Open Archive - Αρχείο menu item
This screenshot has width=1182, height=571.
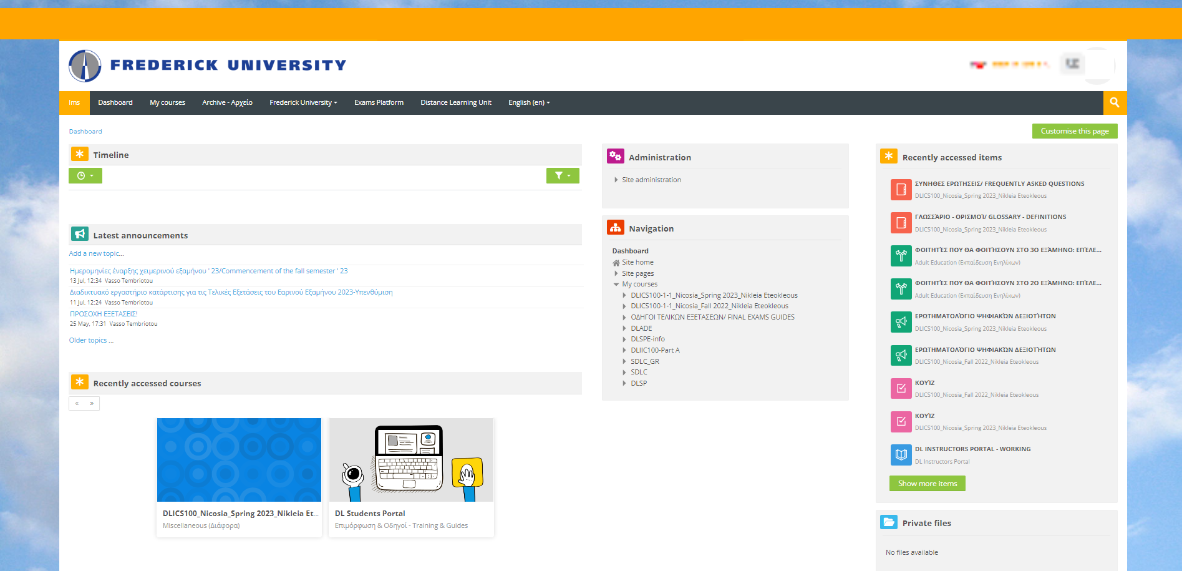[x=227, y=102]
